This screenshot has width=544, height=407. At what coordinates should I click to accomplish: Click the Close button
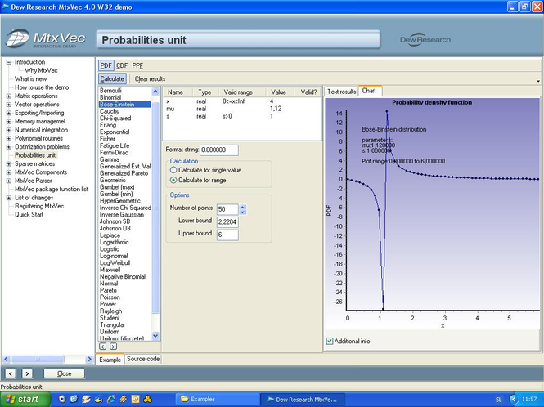click(64, 373)
